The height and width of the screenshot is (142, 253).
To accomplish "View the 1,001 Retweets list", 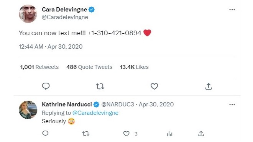I will tap(39, 67).
